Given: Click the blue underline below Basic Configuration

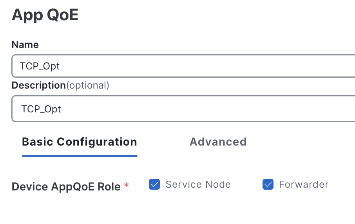Looking at the screenshot, I should [80, 156].
